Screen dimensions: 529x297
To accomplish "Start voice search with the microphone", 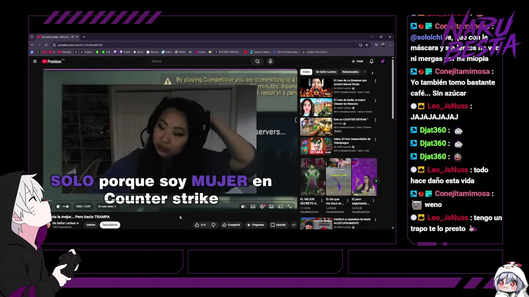I will [x=270, y=61].
